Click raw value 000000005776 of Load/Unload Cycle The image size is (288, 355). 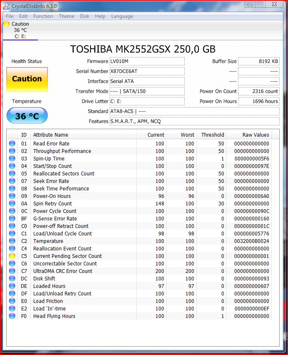pos(252,234)
